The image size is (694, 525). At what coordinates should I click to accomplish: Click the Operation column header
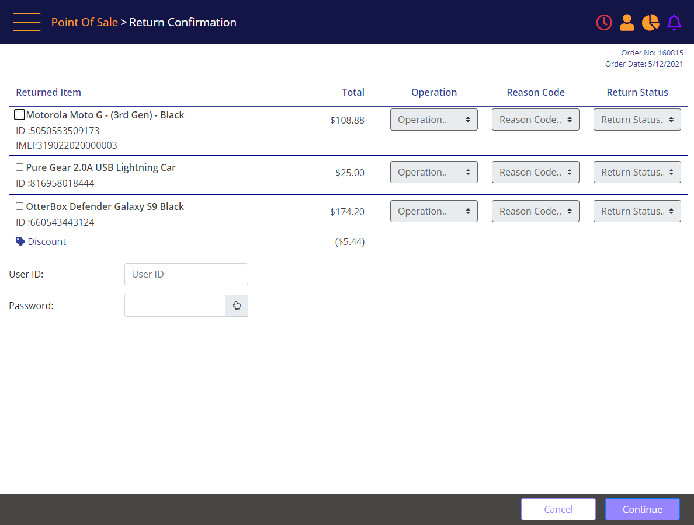coord(433,92)
